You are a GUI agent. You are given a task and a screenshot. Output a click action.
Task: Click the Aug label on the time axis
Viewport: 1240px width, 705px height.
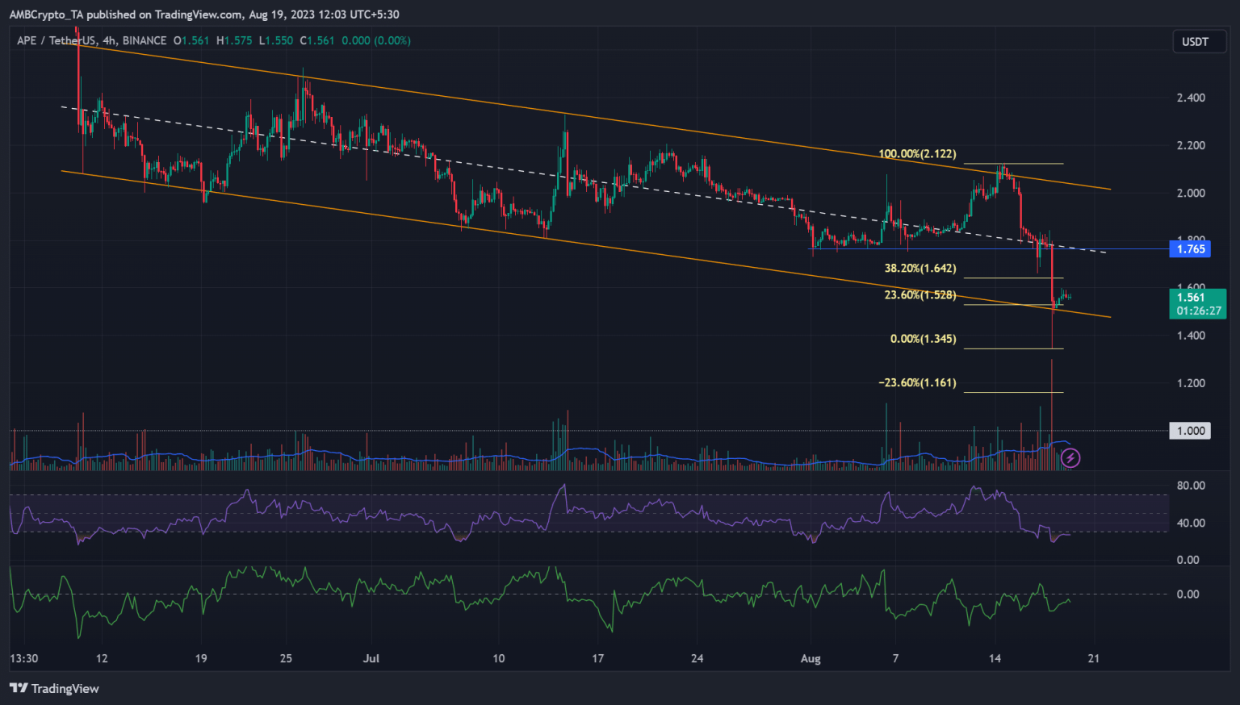pyautogui.click(x=810, y=658)
